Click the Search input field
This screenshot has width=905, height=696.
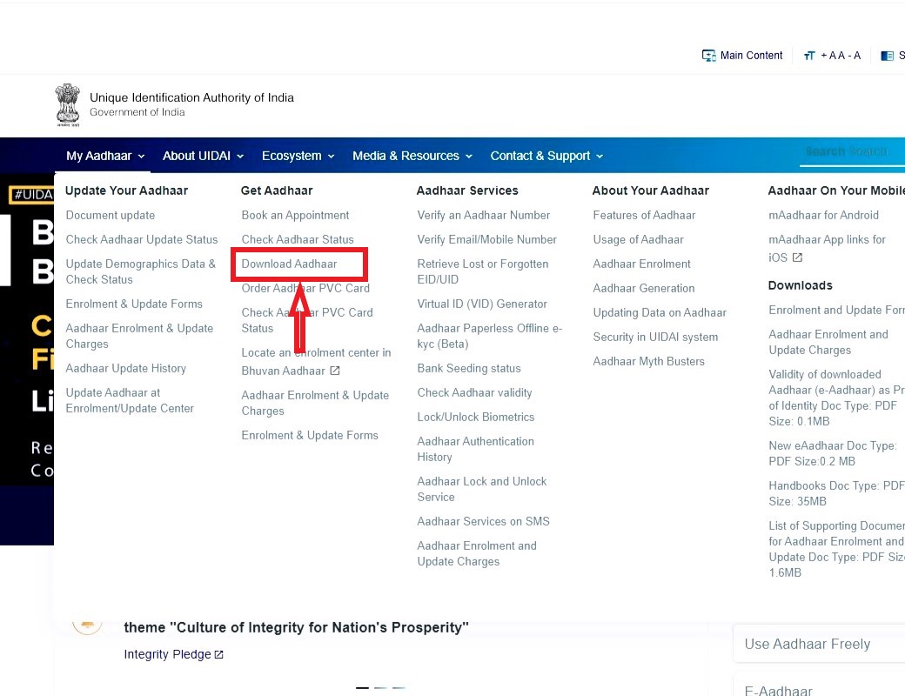[852, 151]
